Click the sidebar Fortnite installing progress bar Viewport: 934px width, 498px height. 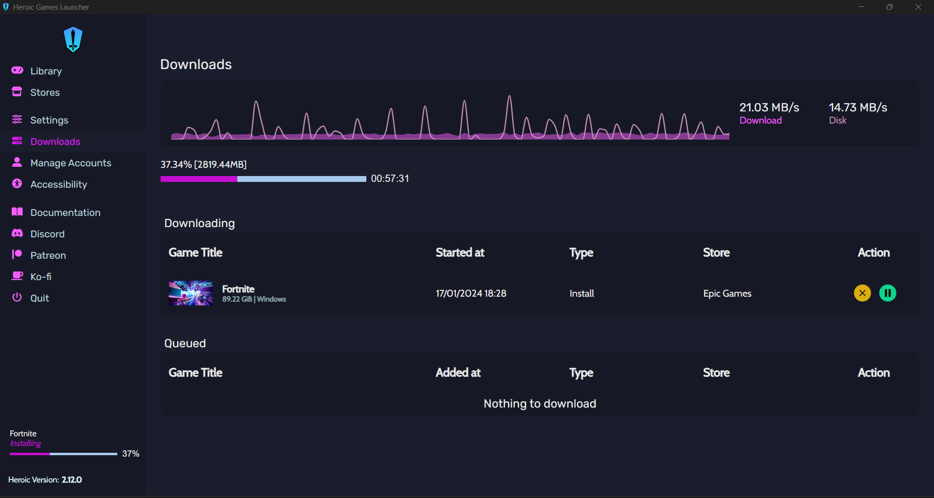[63, 454]
